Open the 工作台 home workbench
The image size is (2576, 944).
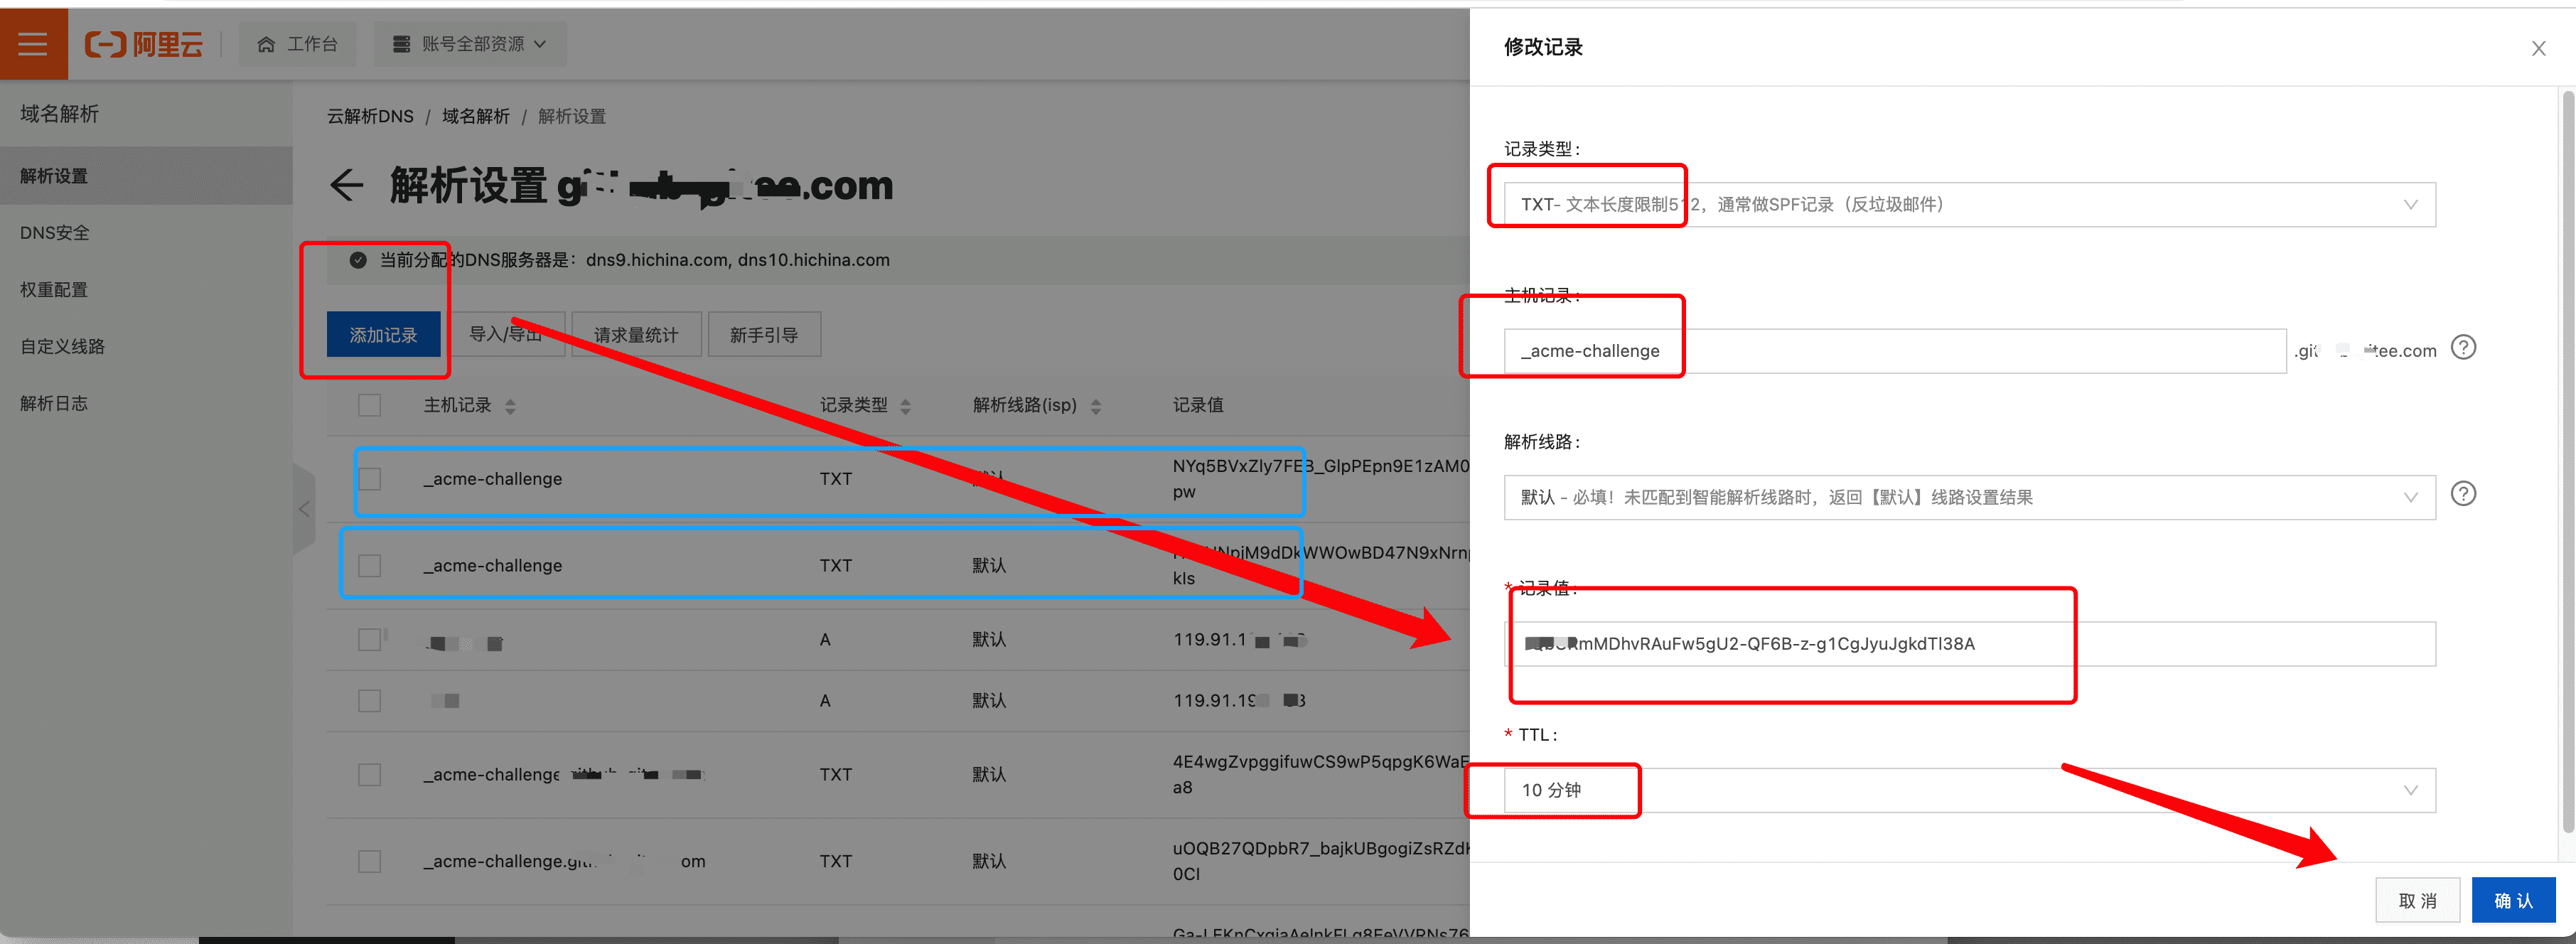pos(298,44)
